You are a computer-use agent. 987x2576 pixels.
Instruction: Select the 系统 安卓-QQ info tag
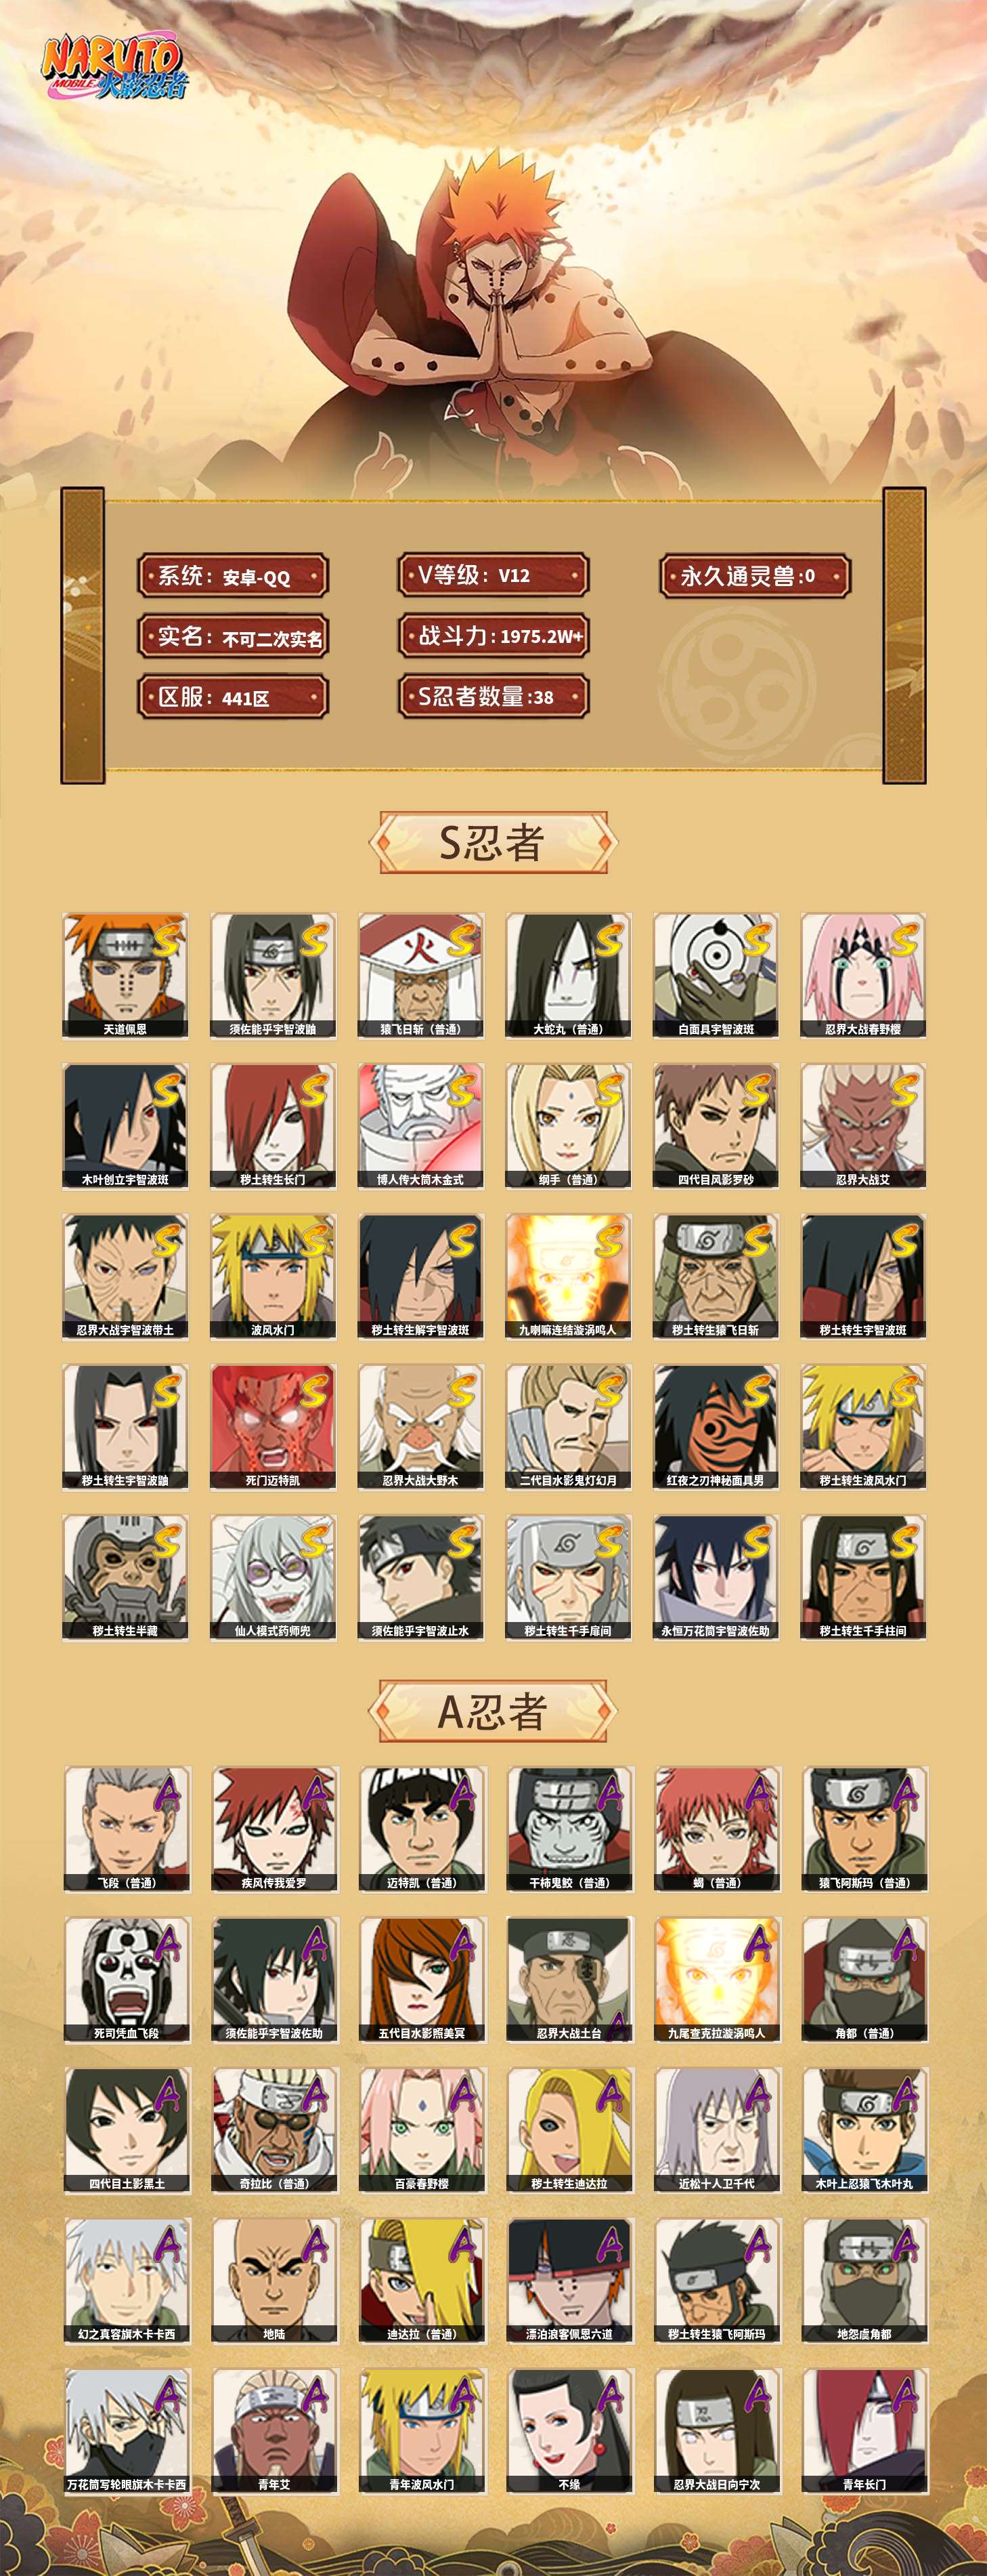pyautogui.click(x=233, y=576)
